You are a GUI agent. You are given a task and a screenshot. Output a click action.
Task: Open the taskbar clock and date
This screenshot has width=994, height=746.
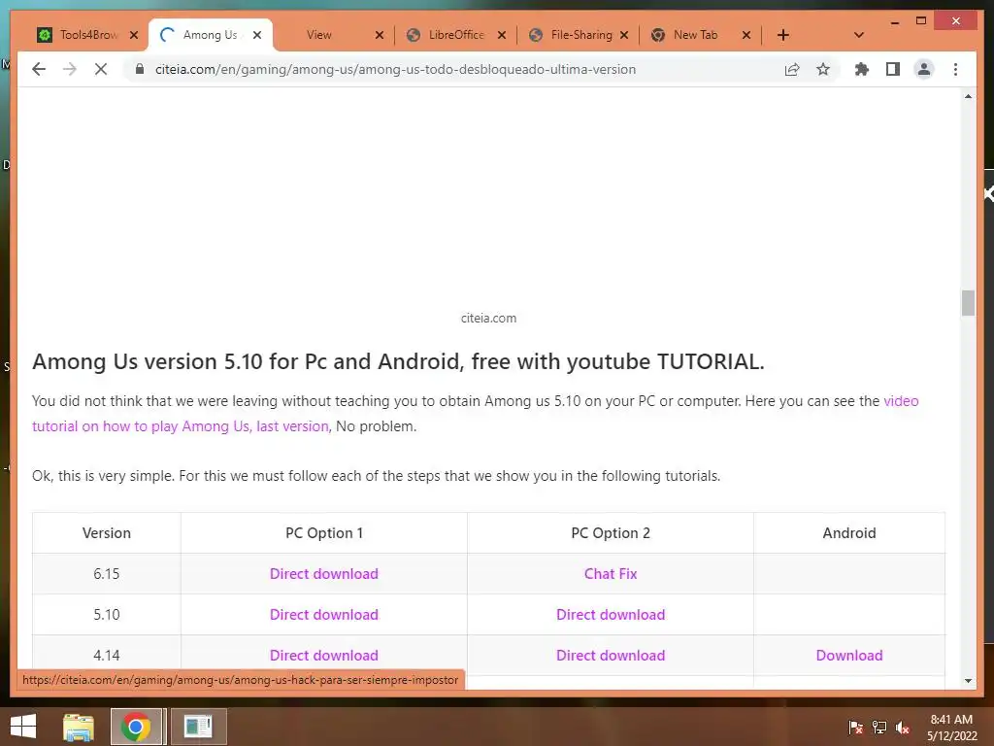pyautogui.click(x=951, y=728)
